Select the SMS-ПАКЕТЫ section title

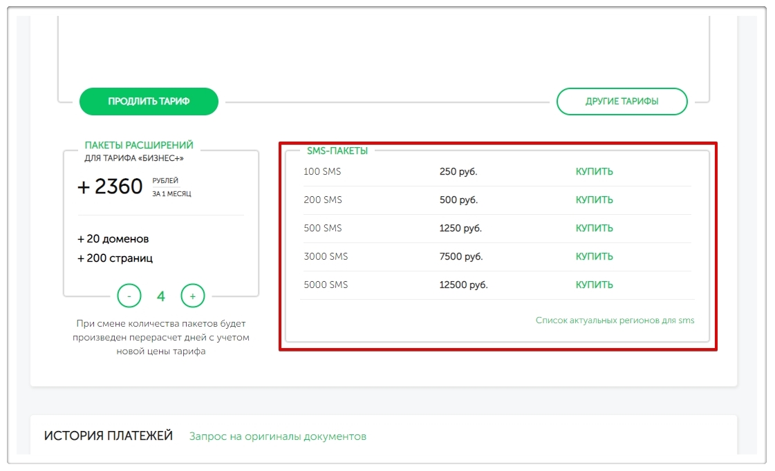(337, 151)
